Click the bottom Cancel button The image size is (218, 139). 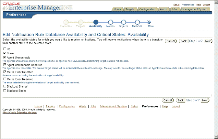click(167, 100)
